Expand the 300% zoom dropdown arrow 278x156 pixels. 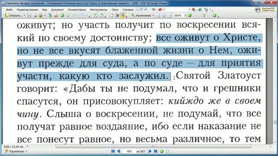(x=185, y=16)
